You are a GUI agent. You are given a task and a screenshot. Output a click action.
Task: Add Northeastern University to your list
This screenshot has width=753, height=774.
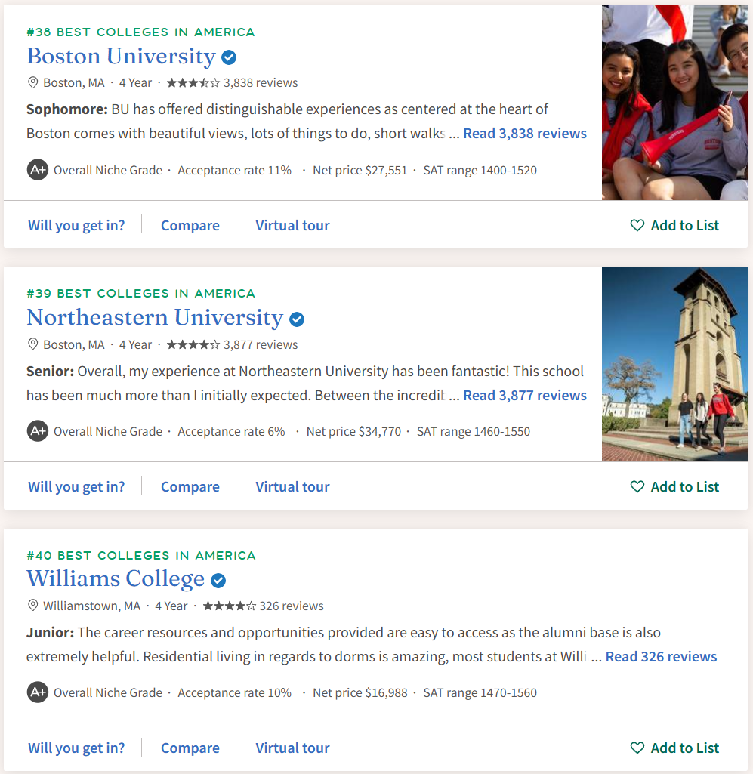[674, 486]
